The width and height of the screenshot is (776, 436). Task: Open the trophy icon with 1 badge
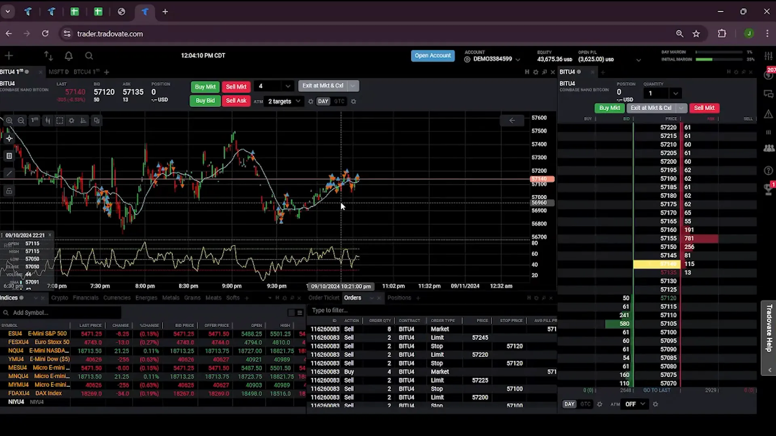click(x=769, y=189)
